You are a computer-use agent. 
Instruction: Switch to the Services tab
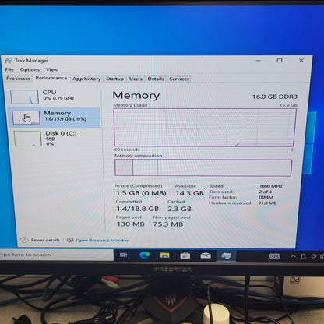(179, 79)
